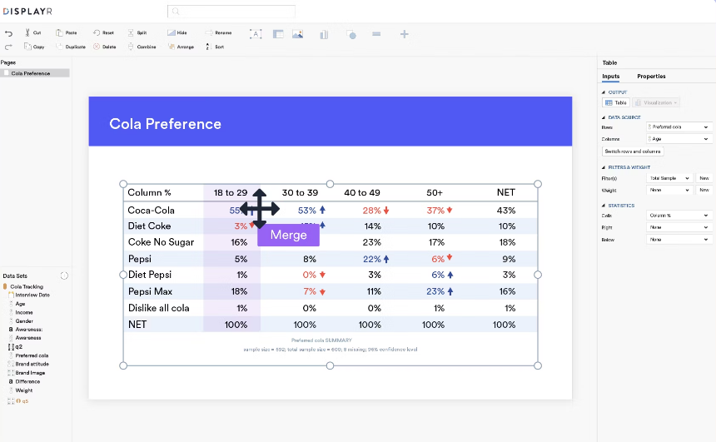
Task: Click the Displayr logo
Action: (x=27, y=12)
